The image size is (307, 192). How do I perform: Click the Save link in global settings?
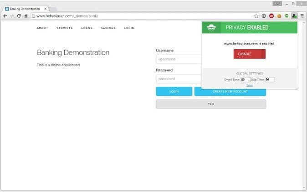(x=250, y=85)
